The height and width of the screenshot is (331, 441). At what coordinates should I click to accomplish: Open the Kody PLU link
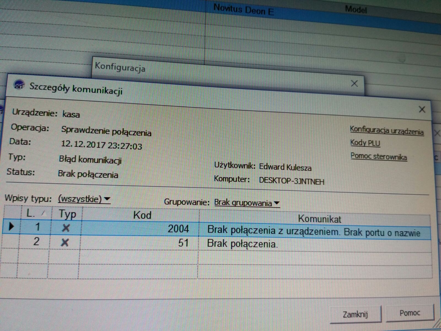[x=365, y=143]
